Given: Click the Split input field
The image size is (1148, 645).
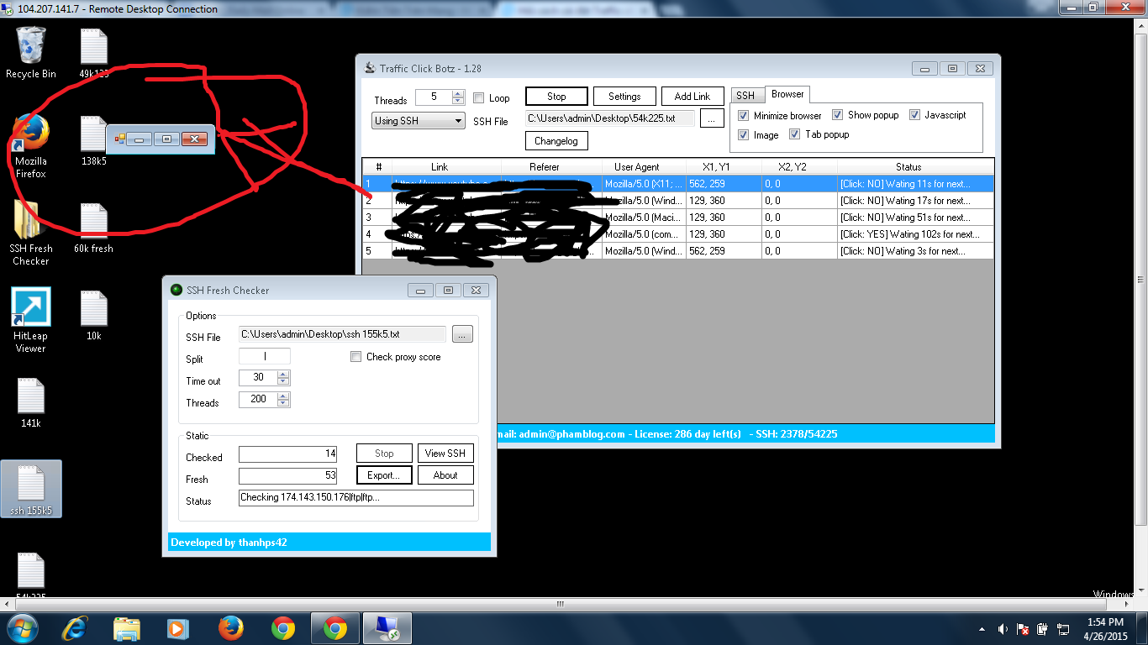Looking at the screenshot, I should (265, 357).
